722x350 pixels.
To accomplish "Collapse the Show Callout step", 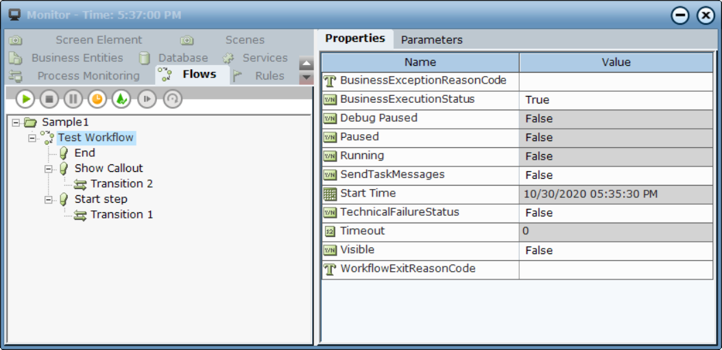I will [x=49, y=168].
